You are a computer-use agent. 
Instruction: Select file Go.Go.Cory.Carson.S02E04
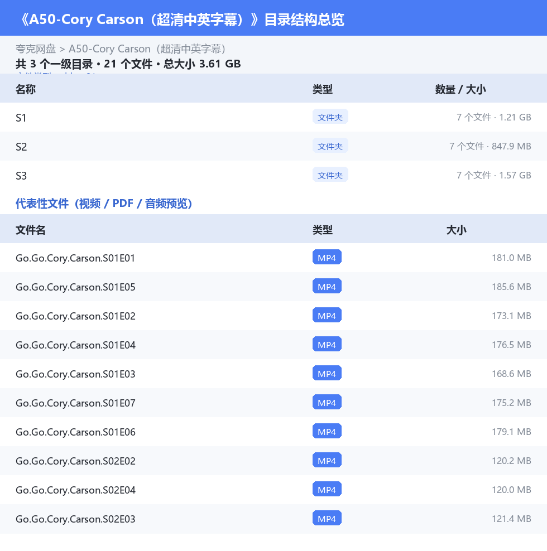[x=75, y=490]
